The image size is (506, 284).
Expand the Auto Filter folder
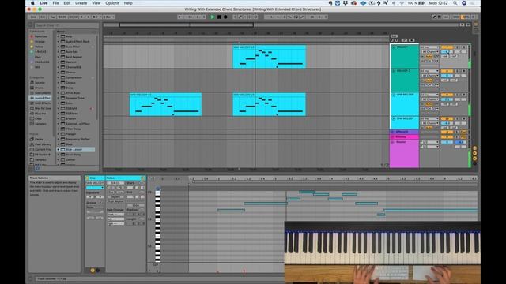[x=59, y=47]
